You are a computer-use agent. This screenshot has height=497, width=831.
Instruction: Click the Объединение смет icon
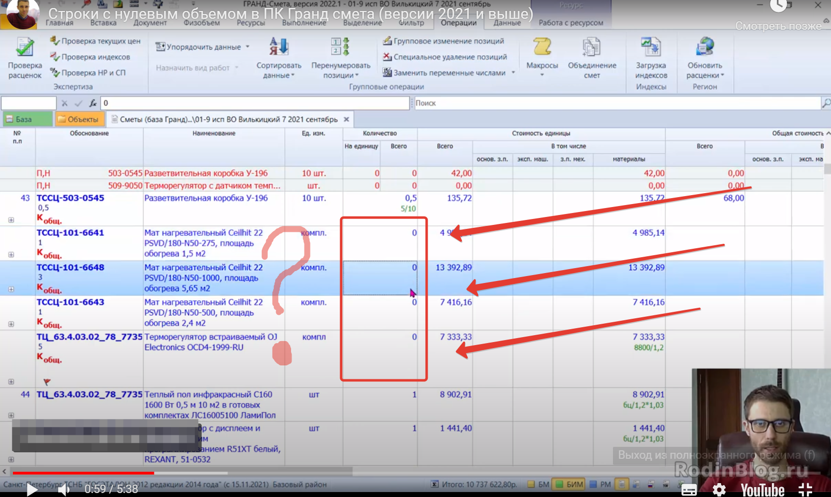pyautogui.click(x=592, y=47)
